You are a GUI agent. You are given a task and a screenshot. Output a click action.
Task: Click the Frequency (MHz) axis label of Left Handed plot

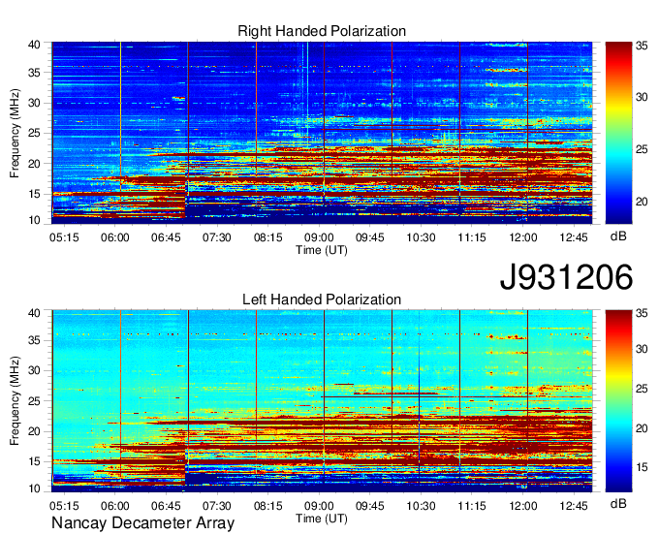tap(15, 401)
